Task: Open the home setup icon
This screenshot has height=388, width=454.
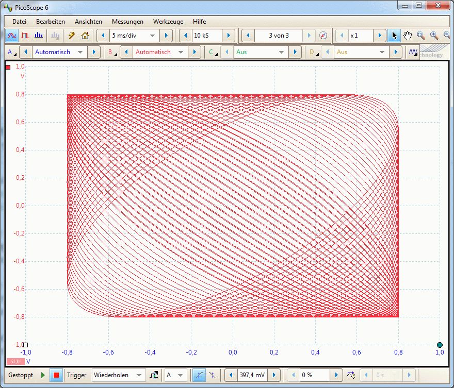Action: 85,36
